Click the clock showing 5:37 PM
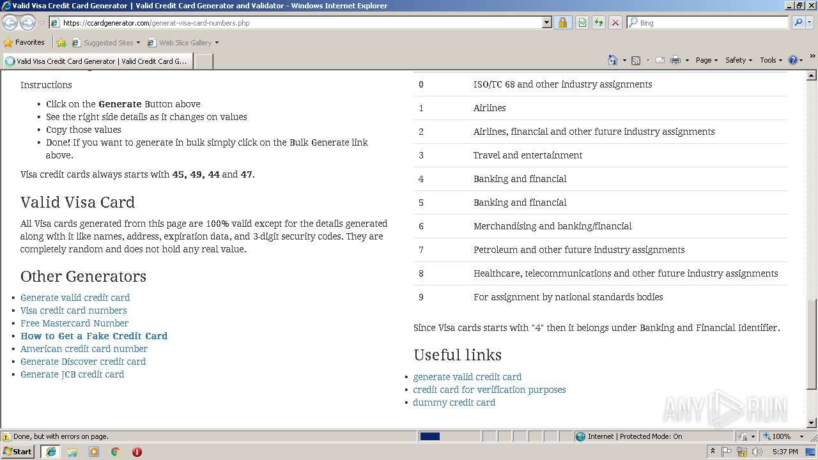This screenshot has height=460, width=818. click(x=785, y=452)
